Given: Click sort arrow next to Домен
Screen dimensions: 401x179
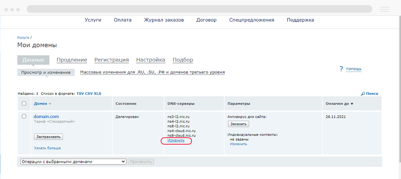Looking at the screenshot, I should (x=50, y=104).
